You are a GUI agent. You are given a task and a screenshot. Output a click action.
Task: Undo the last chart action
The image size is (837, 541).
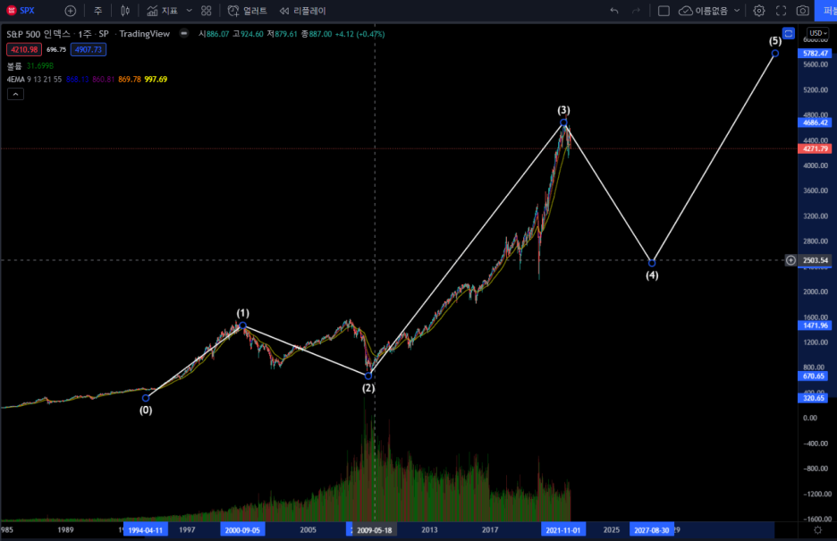pyautogui.click(x=614, y=11)
